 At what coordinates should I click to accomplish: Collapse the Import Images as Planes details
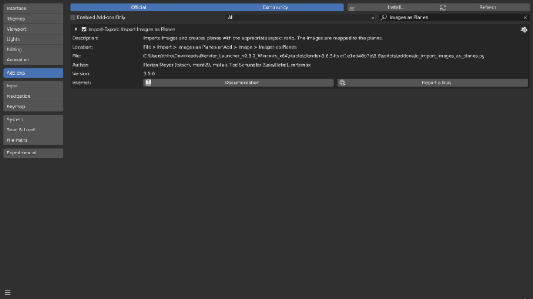click(76, 30)
